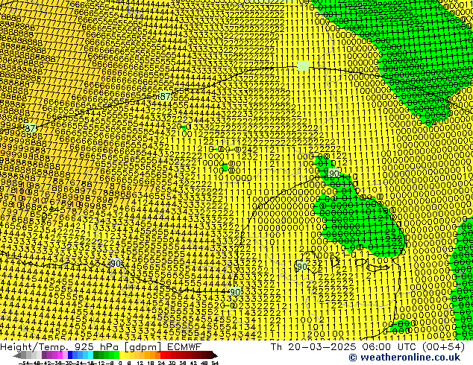Pick the cyan swatch above the -18 label
This screenshot has height=365, width=473.
(90, 355)
